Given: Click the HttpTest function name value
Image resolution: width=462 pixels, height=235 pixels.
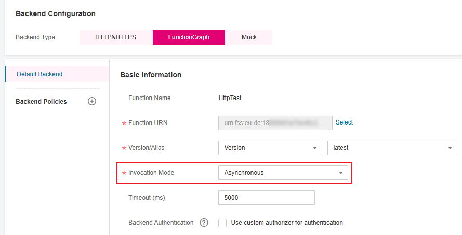Looking at the screenshot, I should pos(230,98).
